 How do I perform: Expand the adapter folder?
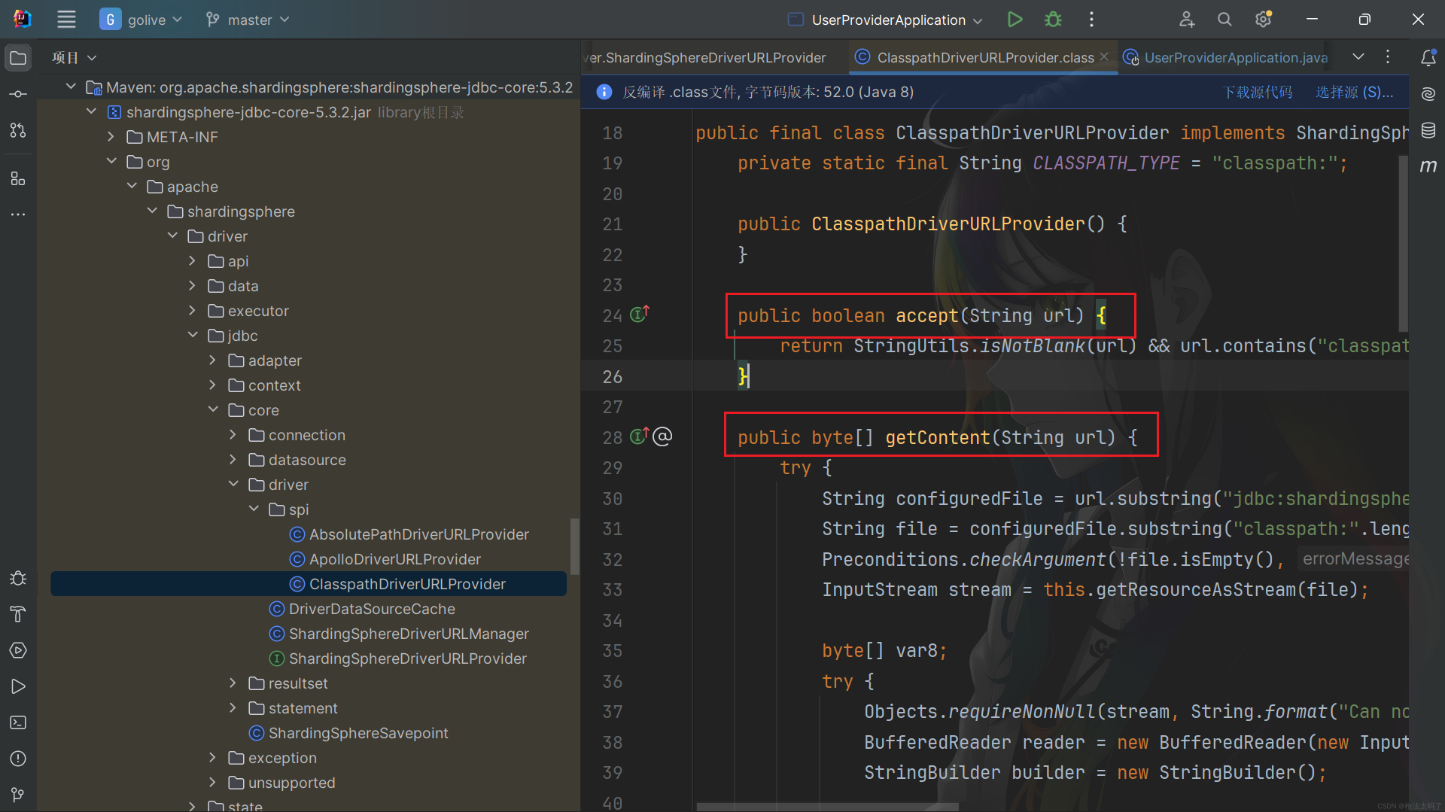point(213,360)
